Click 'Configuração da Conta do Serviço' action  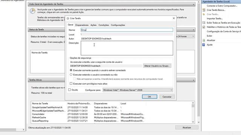pos(224,31)
